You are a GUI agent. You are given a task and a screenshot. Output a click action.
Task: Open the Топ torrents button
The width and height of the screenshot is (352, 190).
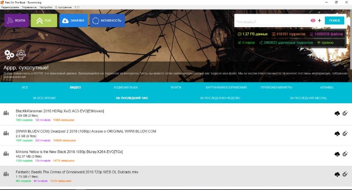[x=44, y=20]
